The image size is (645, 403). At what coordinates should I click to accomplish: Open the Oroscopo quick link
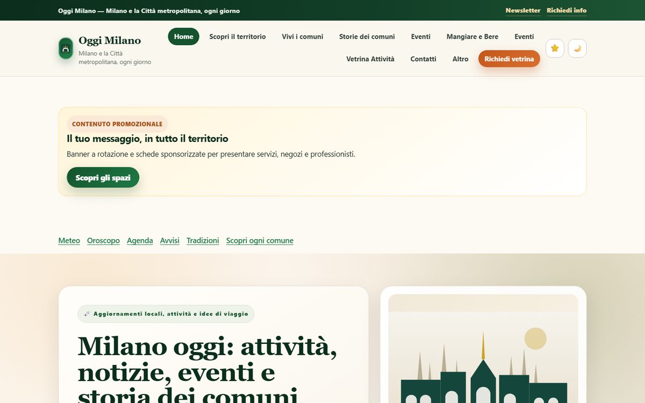103,241
